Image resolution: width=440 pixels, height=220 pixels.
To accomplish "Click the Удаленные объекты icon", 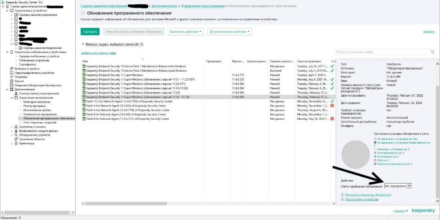I will pos(16,139).
